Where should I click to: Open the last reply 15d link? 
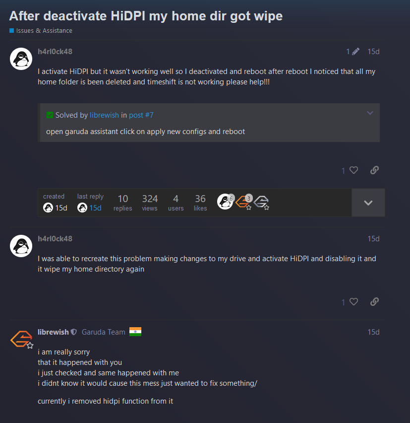(95, 208)
